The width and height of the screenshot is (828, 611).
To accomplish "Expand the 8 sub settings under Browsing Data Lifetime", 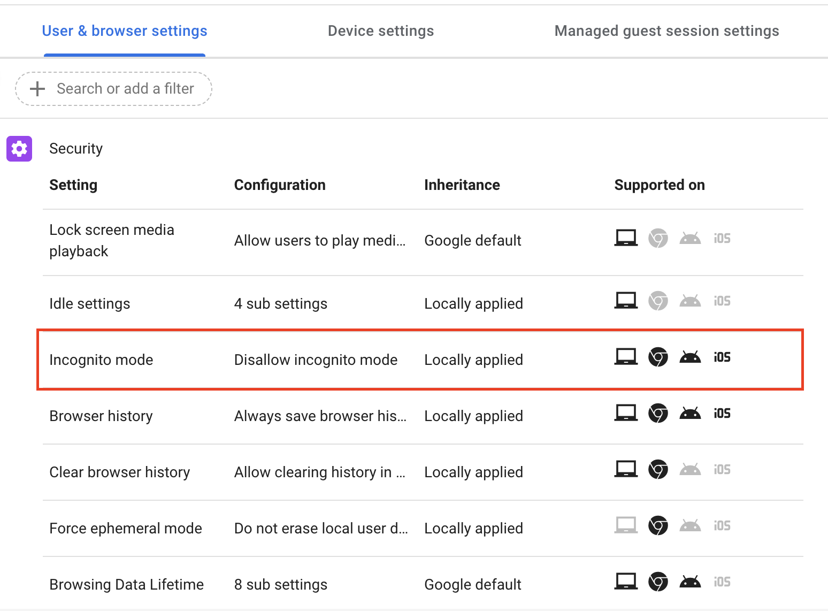I will [280, 584].
